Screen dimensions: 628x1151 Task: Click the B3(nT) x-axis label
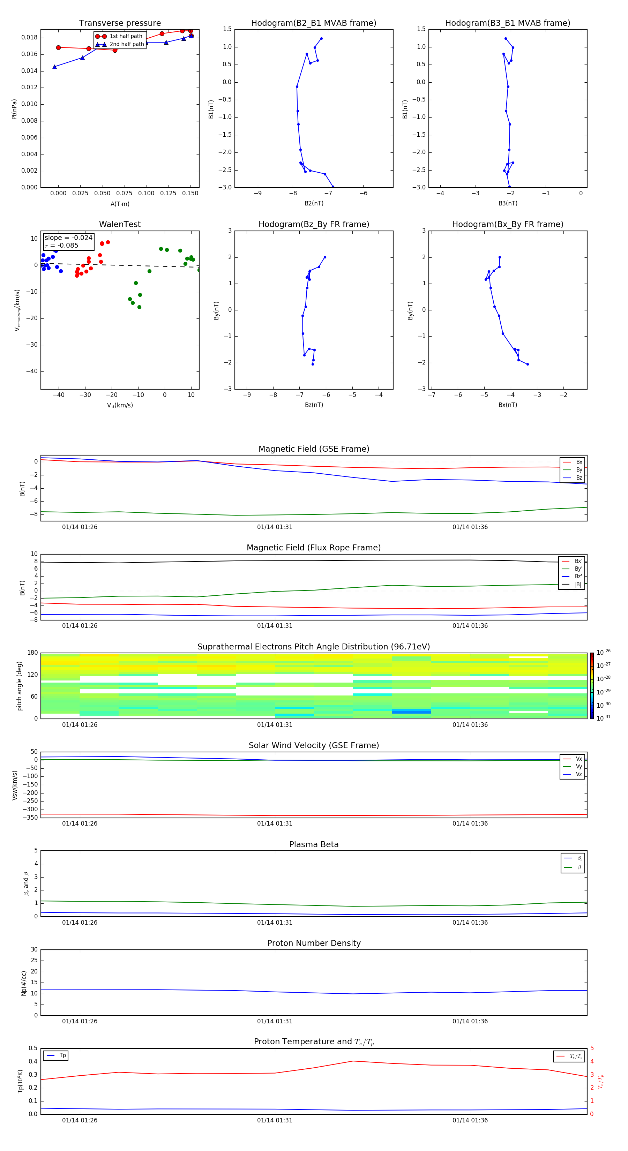(x=508, y=203)
